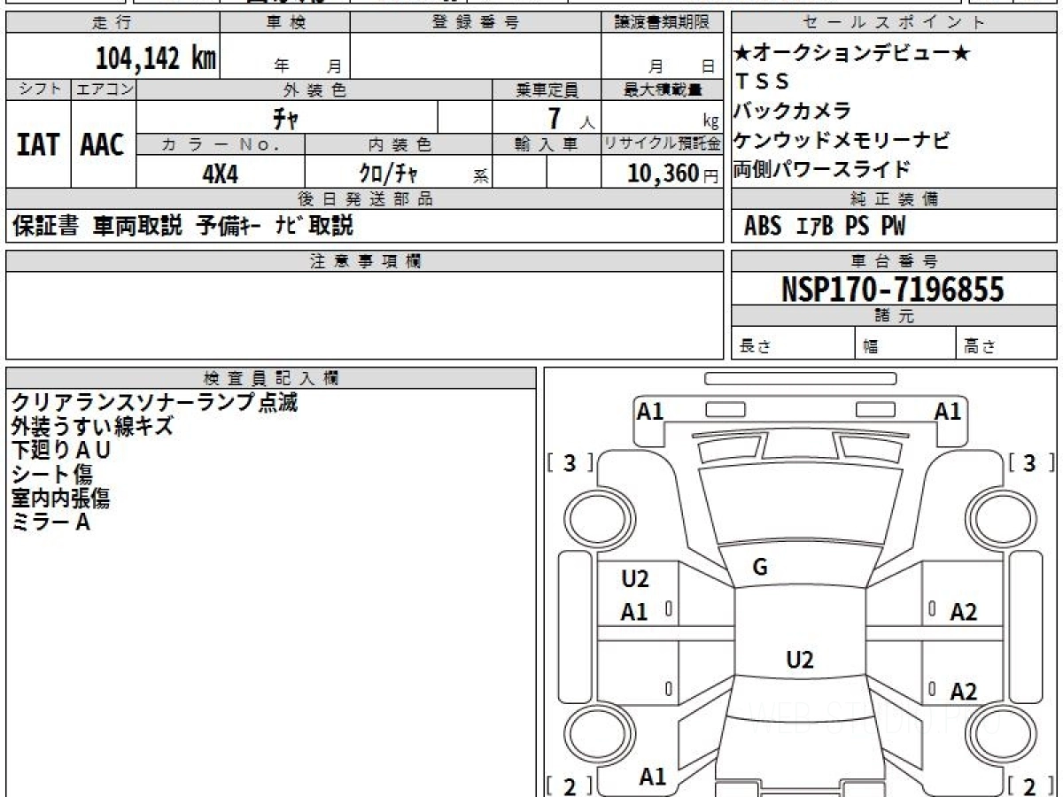Click the empty 注意事項欄 notes box

364,315
